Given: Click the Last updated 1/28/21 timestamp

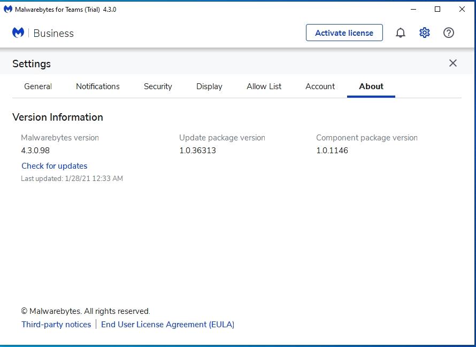Looking at the screenshot, I should [72, 178].
